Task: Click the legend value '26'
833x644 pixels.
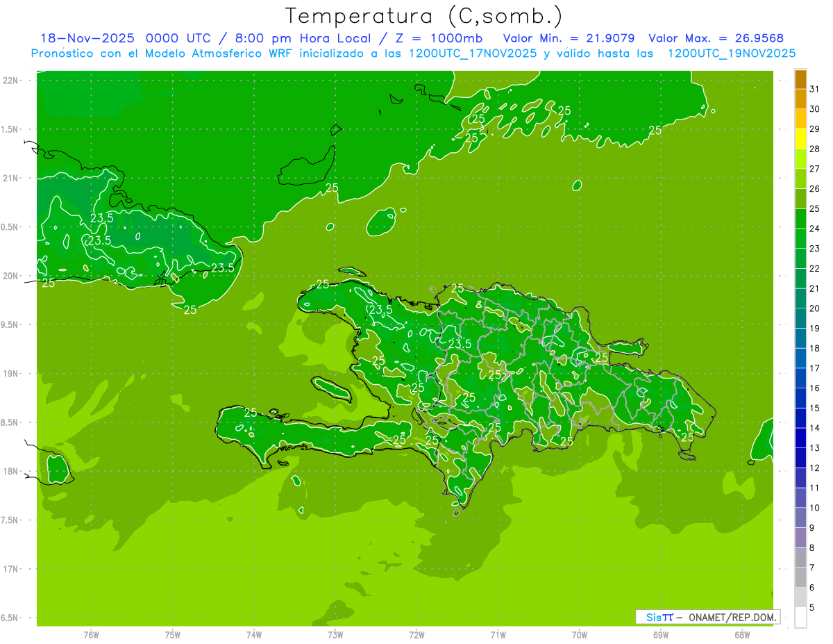Action: tap(815, 188)
